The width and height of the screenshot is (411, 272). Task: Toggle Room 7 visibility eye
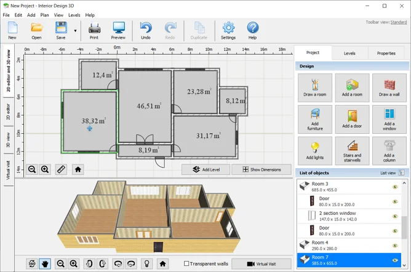pos(395,260)
